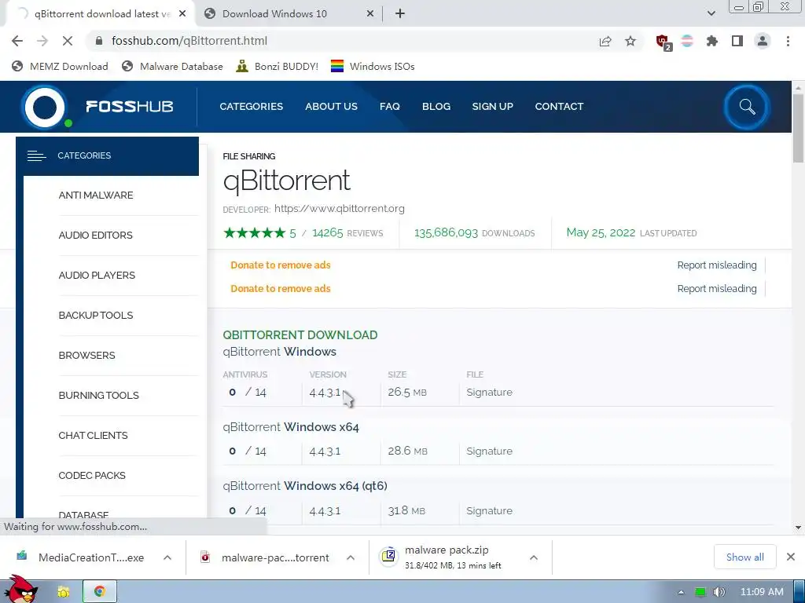Open the MEMZ Download bookmark

60,66
